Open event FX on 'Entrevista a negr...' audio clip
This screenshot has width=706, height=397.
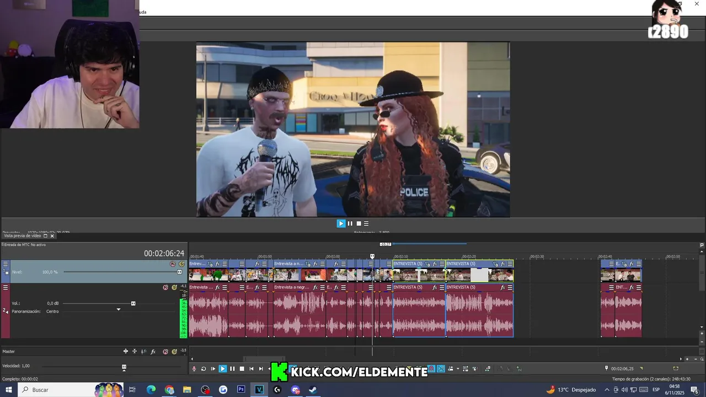[315, 287]
